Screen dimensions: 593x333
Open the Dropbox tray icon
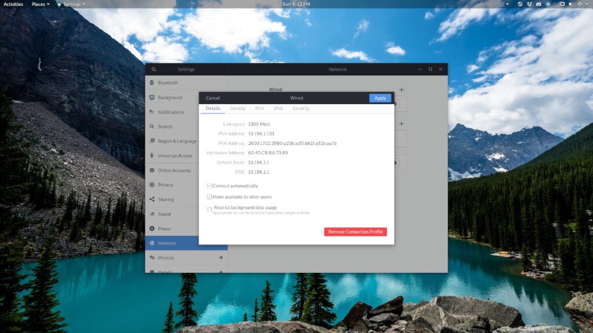(x=530, y=3)
